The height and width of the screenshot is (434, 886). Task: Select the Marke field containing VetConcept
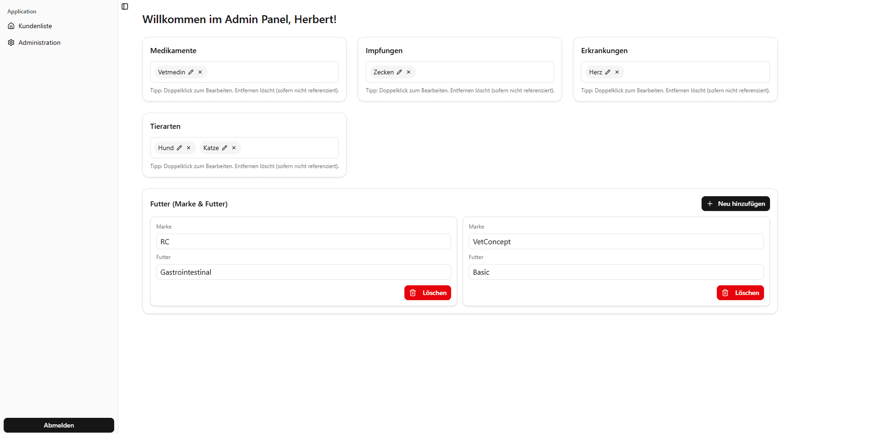616,241
